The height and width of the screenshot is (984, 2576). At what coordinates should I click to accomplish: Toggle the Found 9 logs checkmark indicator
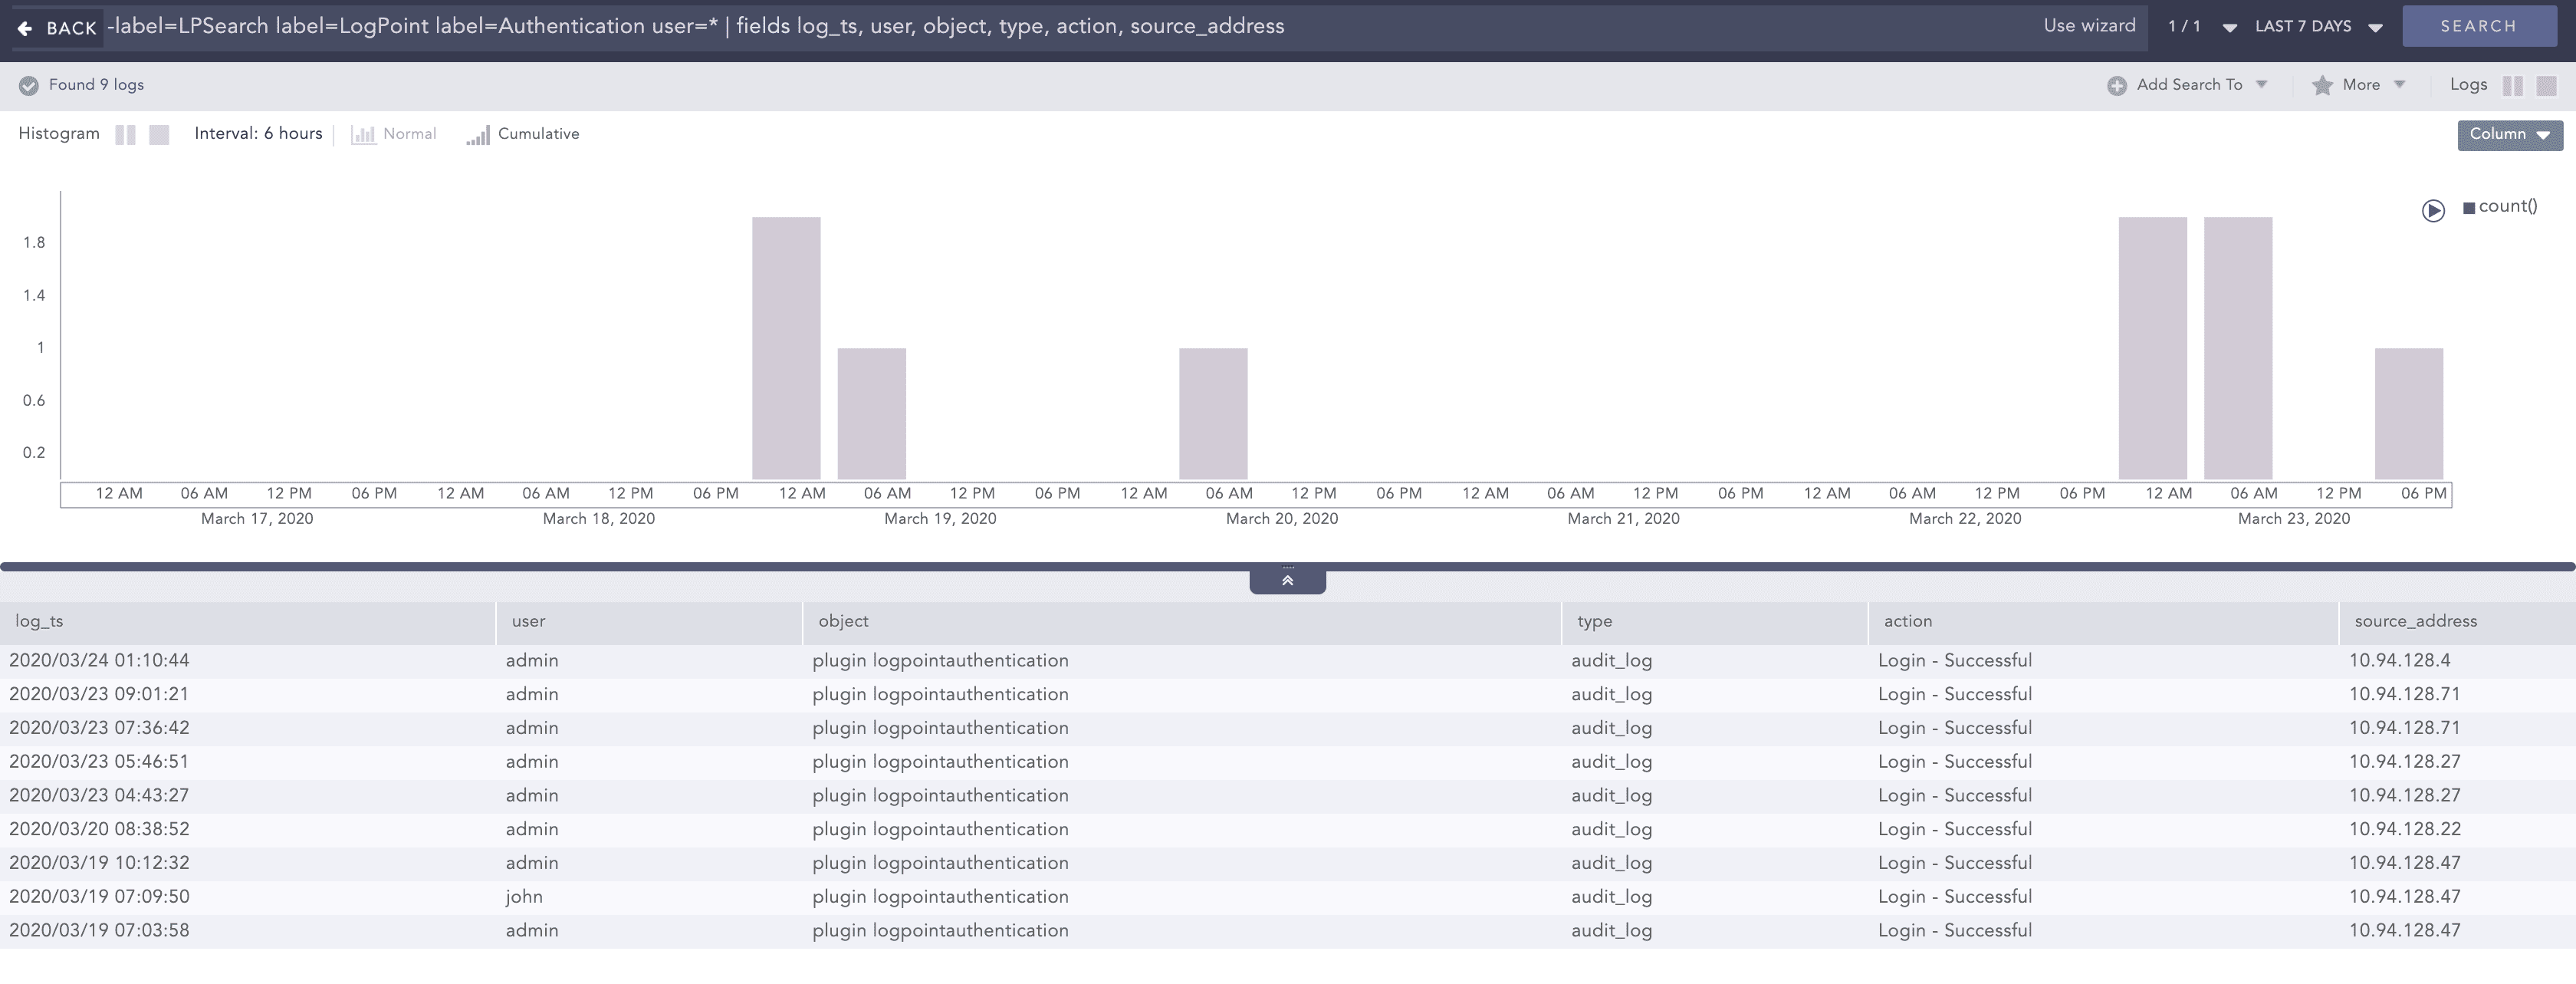[29, 85]
